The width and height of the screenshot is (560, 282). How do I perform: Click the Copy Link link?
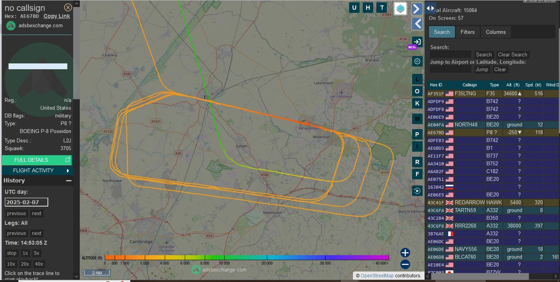tap(57, 16)
